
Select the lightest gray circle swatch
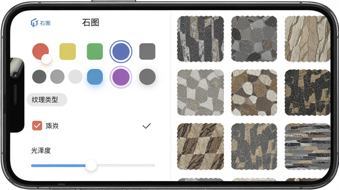(75, 77)
